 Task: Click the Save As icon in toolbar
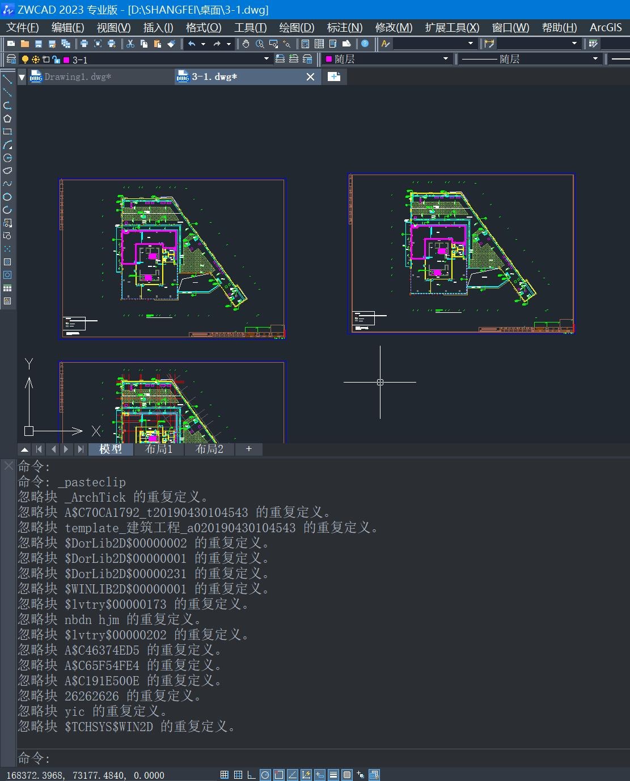coord(52,44)
